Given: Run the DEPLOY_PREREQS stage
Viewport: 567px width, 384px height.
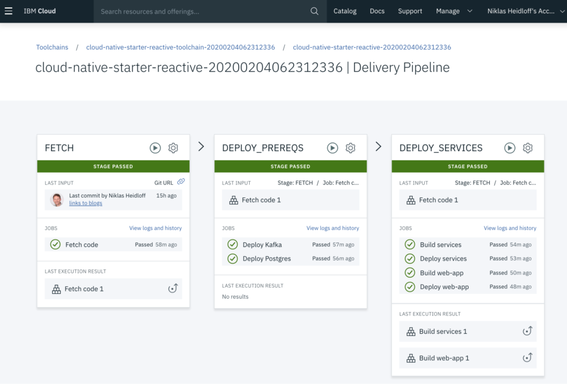Looking at the screenshot, I should coord(332,148).
